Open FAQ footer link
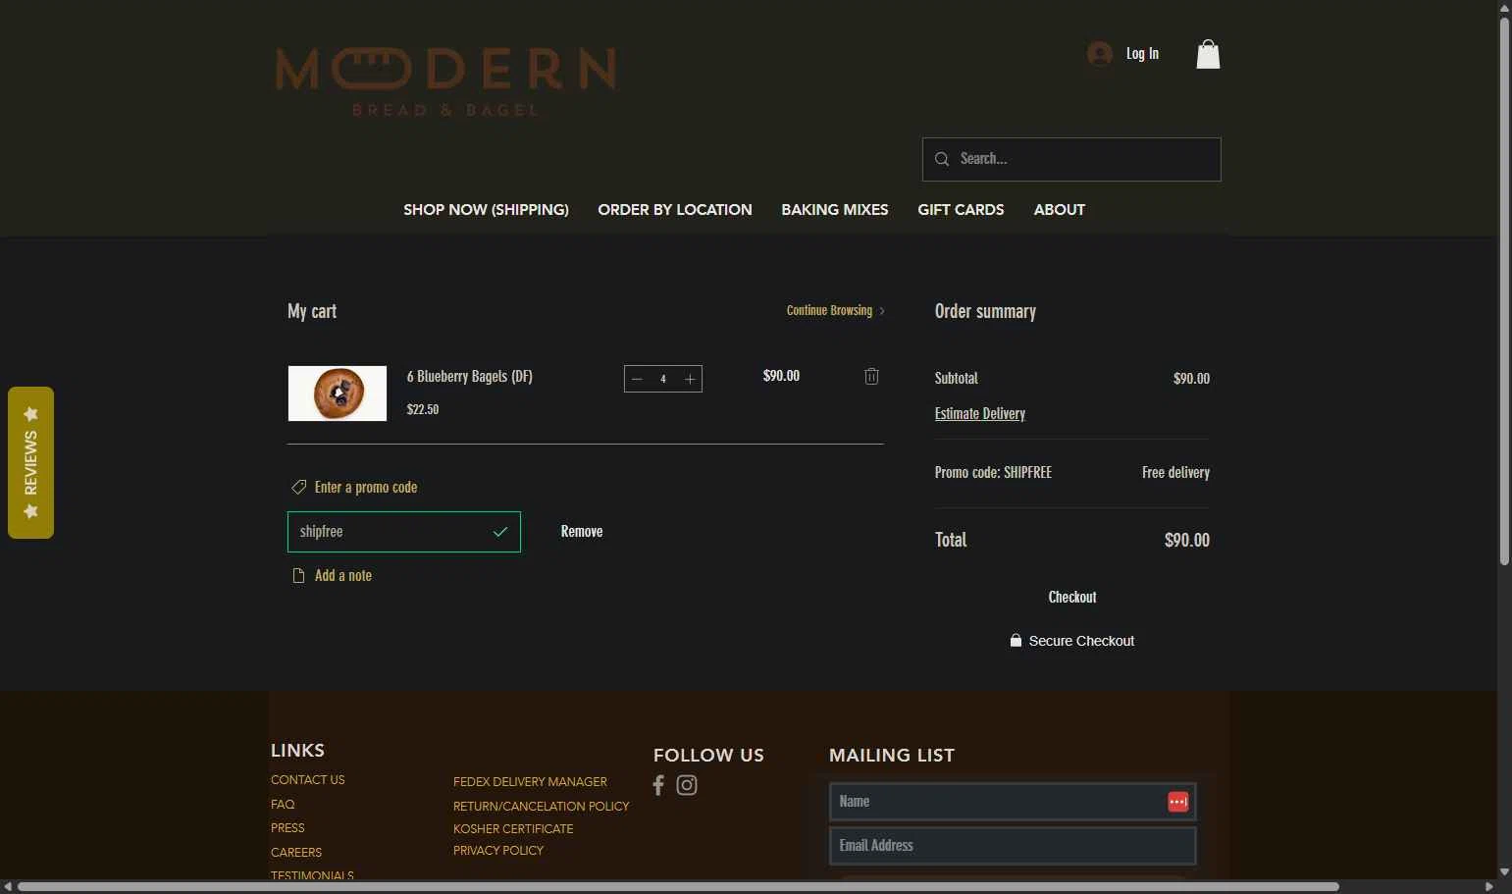1512x894 pixels. coord(283,805)
